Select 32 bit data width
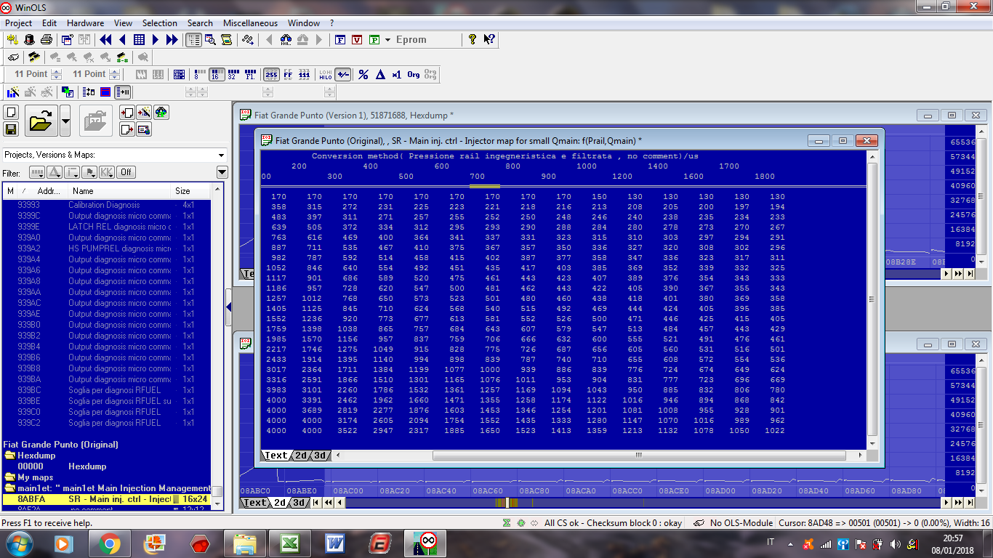 click(233, 74)
